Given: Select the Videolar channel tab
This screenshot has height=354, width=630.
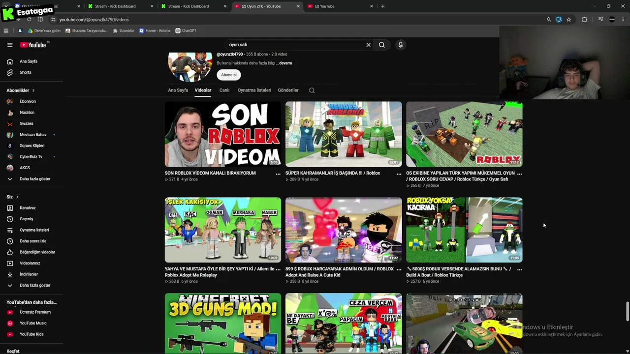Looking at the screenshot, I should tap(203, 90).
